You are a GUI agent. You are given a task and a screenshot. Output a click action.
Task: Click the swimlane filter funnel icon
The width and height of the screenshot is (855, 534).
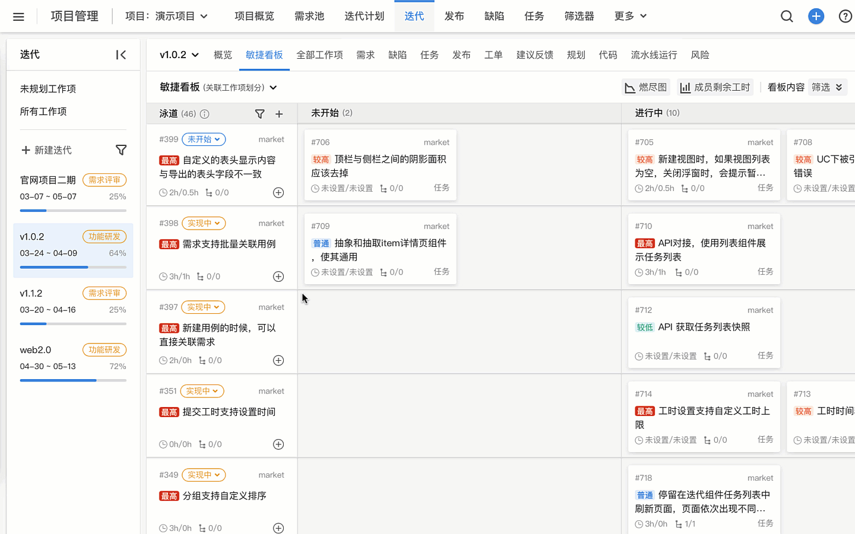coord(259,114)
